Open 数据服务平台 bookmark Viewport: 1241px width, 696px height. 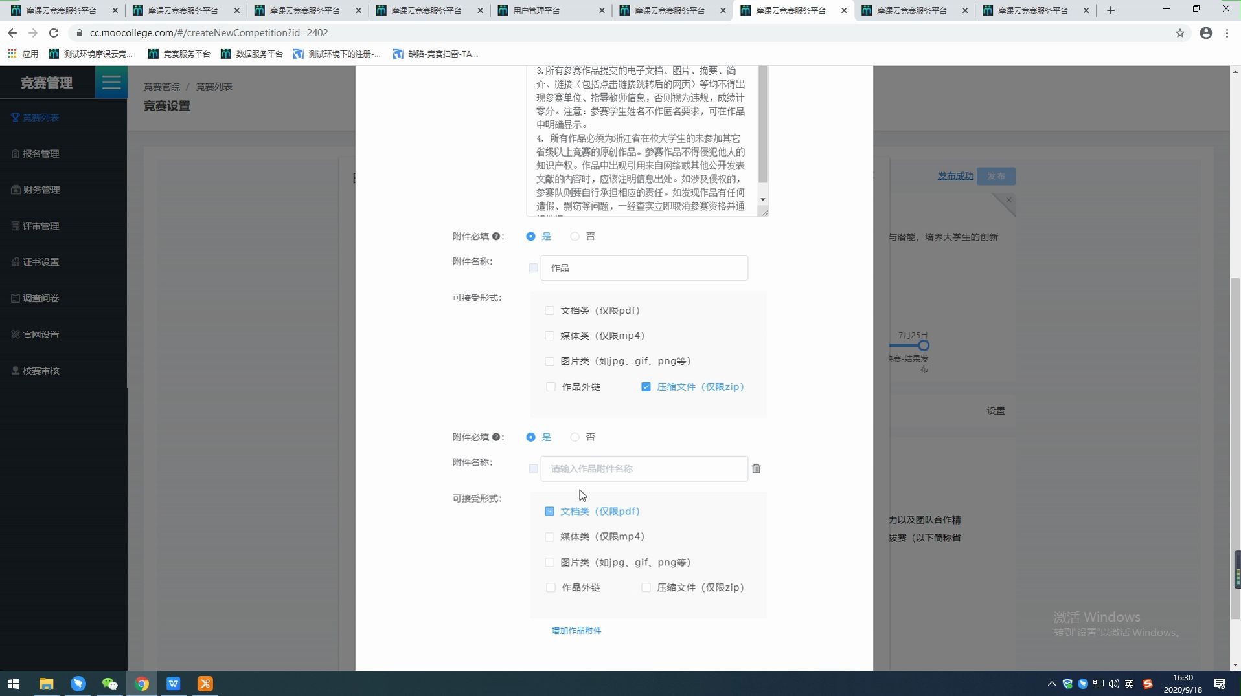(252, 54)
